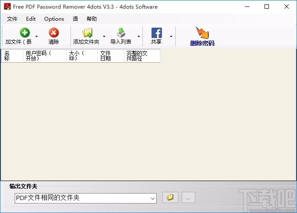This screenshot has width=297, height=213.
Task: Click the 用户密码 (开放) column header
Action: [x=45, y=56]
